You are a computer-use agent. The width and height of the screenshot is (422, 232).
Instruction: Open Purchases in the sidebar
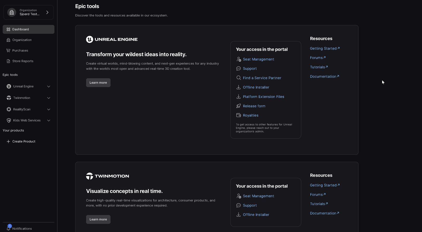point(20,51)
